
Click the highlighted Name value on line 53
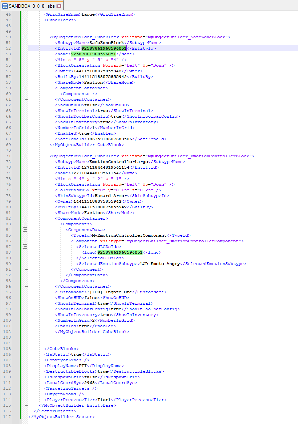coord(93,54)
